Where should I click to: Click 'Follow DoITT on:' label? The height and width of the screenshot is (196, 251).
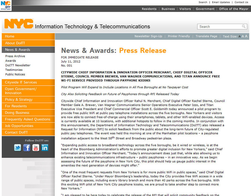(37, 140)
